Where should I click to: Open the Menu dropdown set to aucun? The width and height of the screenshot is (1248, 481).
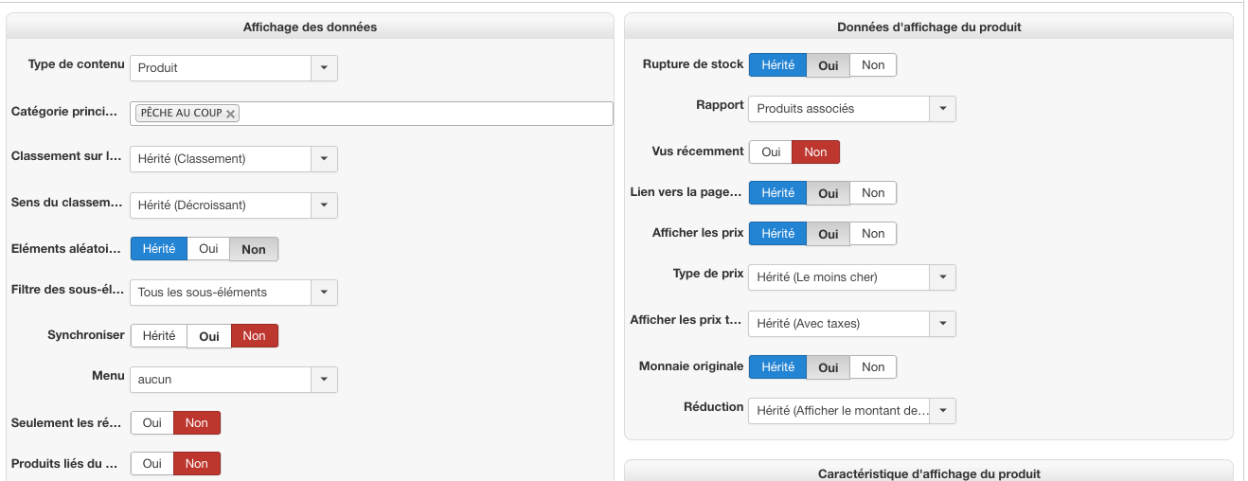[324, 380]
